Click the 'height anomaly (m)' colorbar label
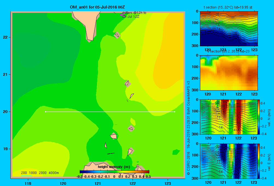This screenshot has height=186, width=274. point(114,167)
